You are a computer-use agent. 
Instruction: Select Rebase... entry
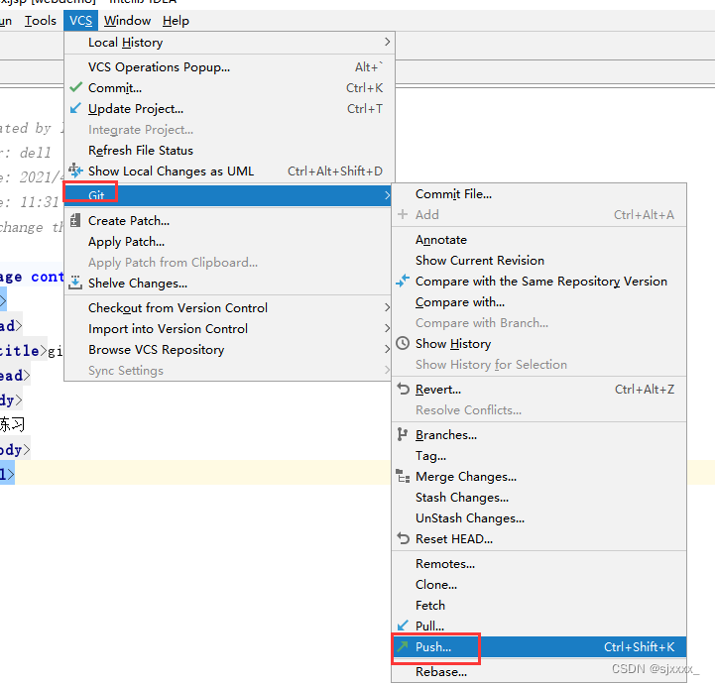point(539,672)
